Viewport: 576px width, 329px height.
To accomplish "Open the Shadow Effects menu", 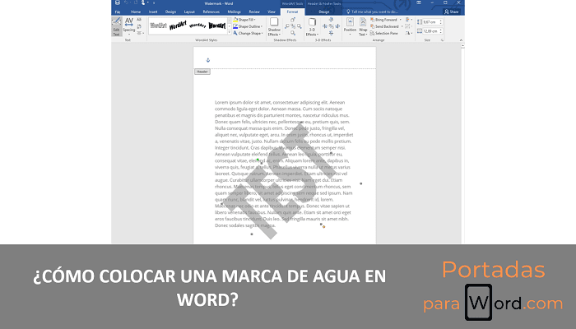I will point(274,27).
